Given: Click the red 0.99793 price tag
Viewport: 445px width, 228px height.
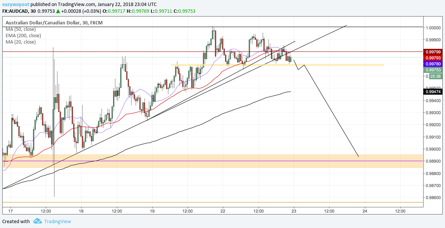Looking at the screenshot, I should pos(433,57).
